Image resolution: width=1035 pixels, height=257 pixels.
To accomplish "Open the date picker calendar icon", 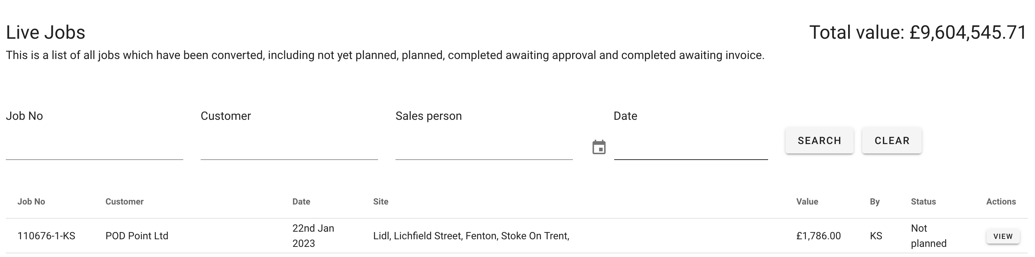I will coord(599,147).
